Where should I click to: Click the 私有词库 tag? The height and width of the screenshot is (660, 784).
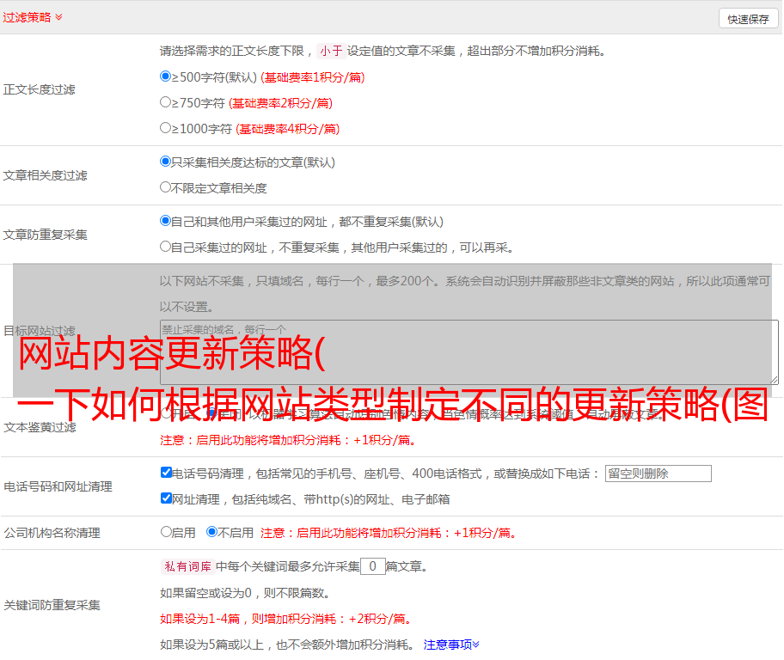tap(187, 566)
